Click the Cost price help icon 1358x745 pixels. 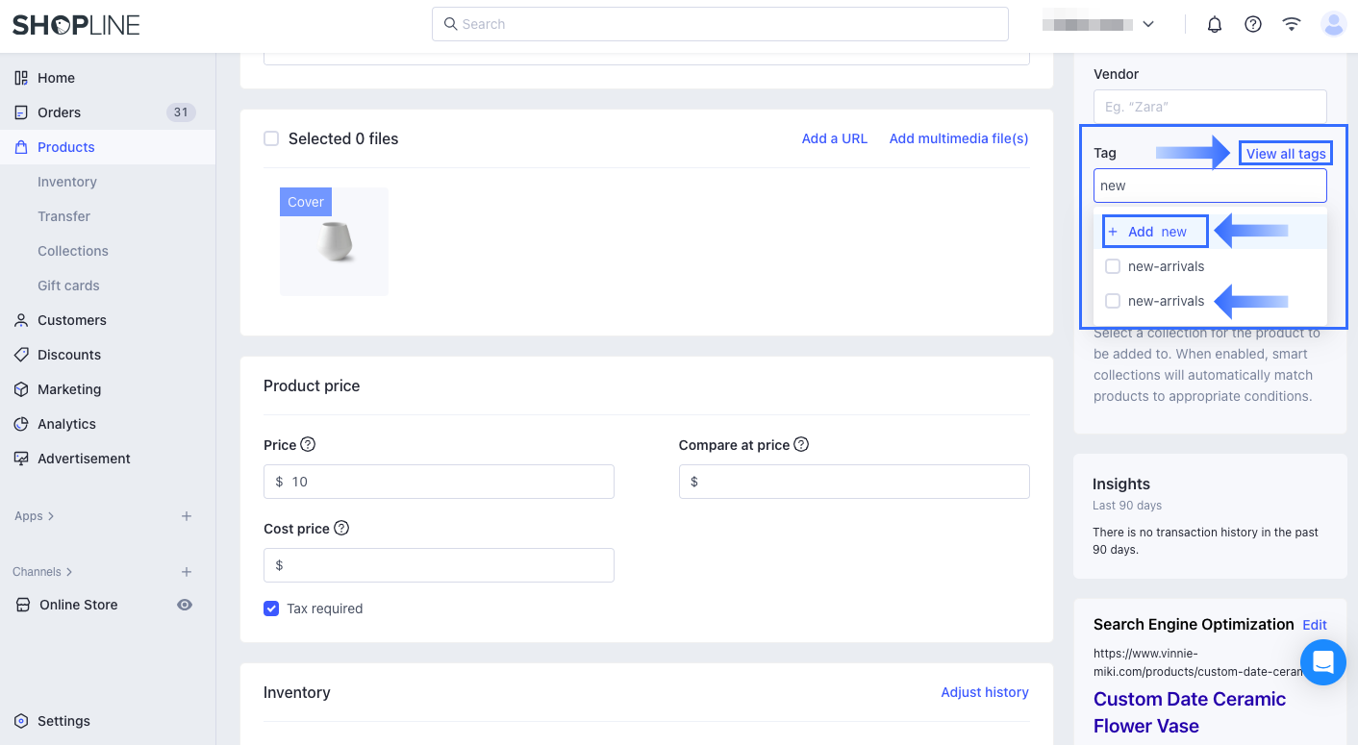click(341, 529)
